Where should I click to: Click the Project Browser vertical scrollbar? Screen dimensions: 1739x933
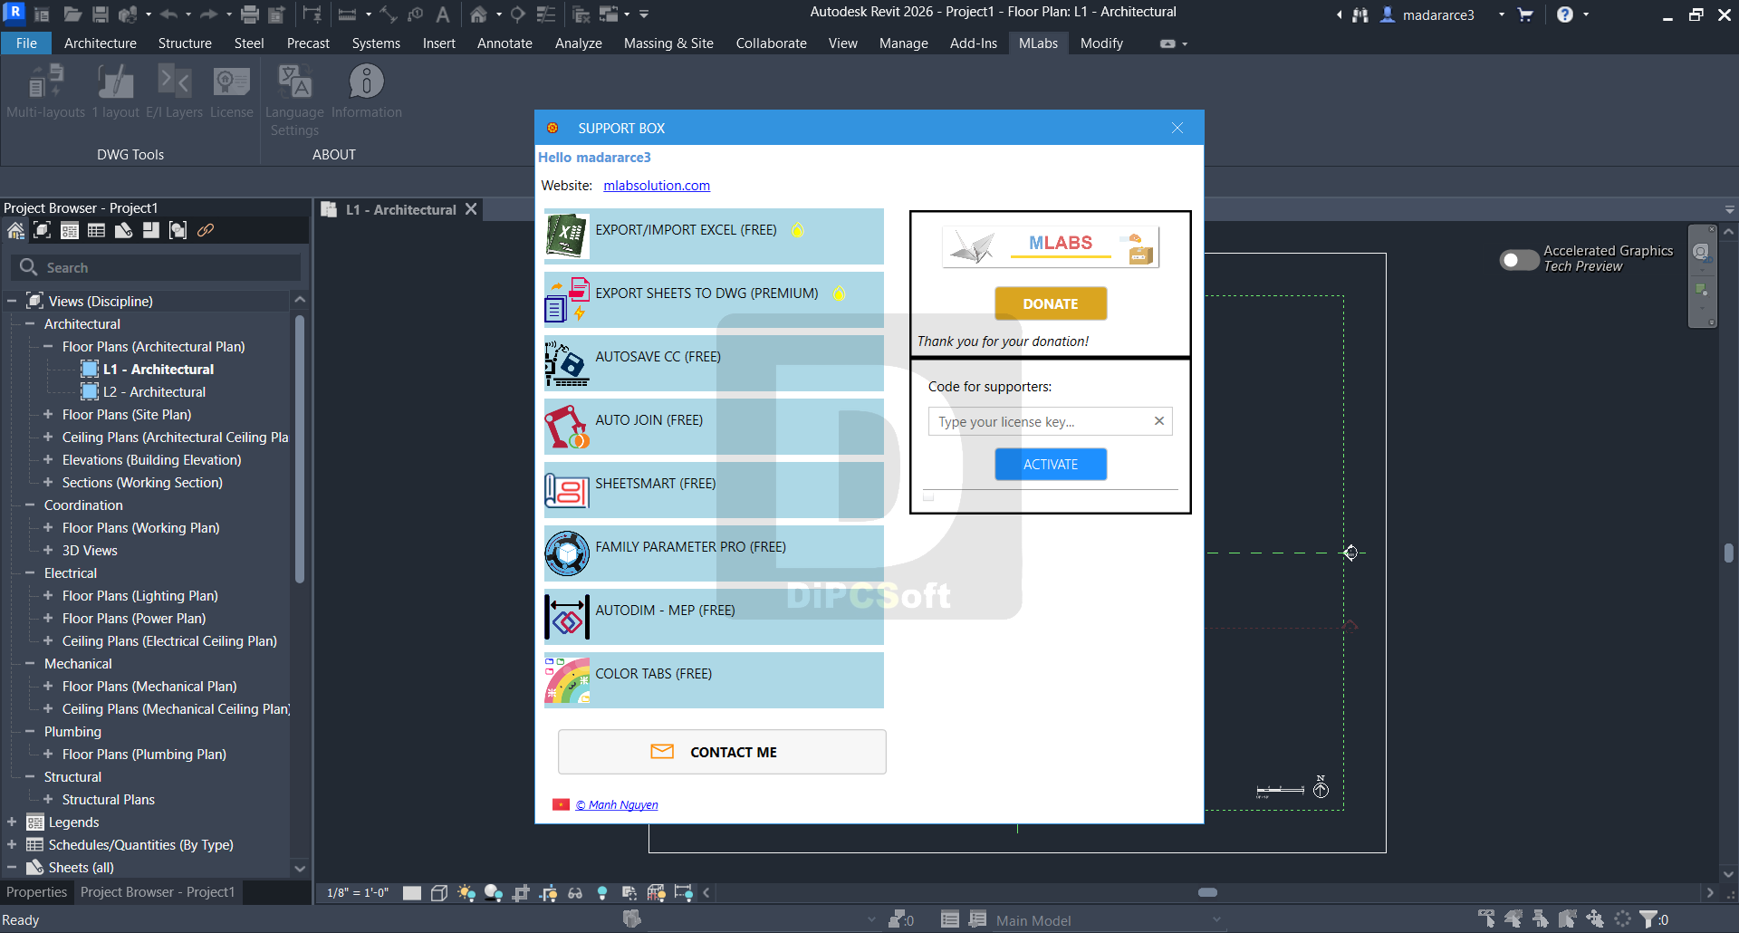[300, 448]
